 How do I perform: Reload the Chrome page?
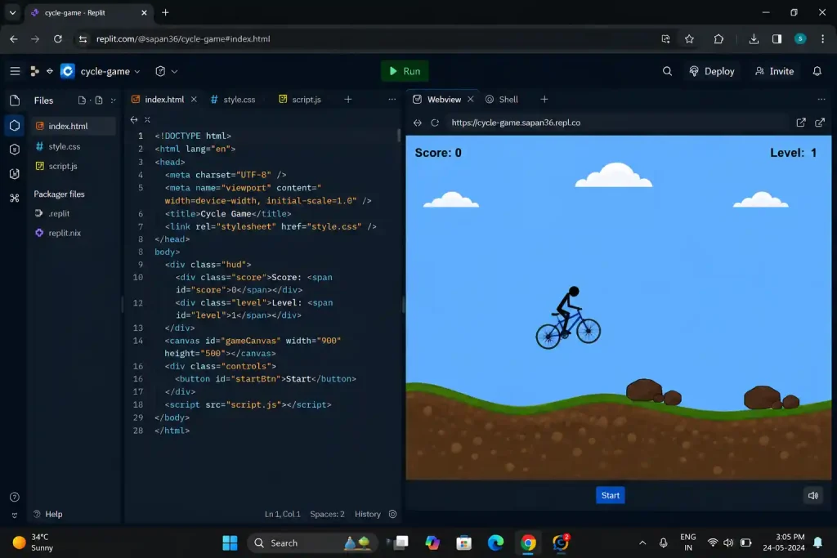[58, 39]
